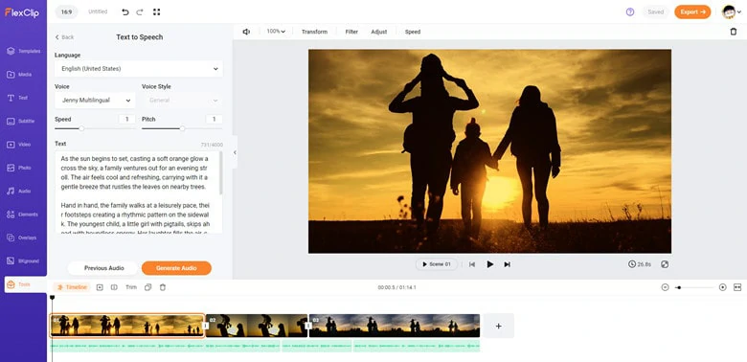Click the redo arrow icon

[x=140, y=11]
